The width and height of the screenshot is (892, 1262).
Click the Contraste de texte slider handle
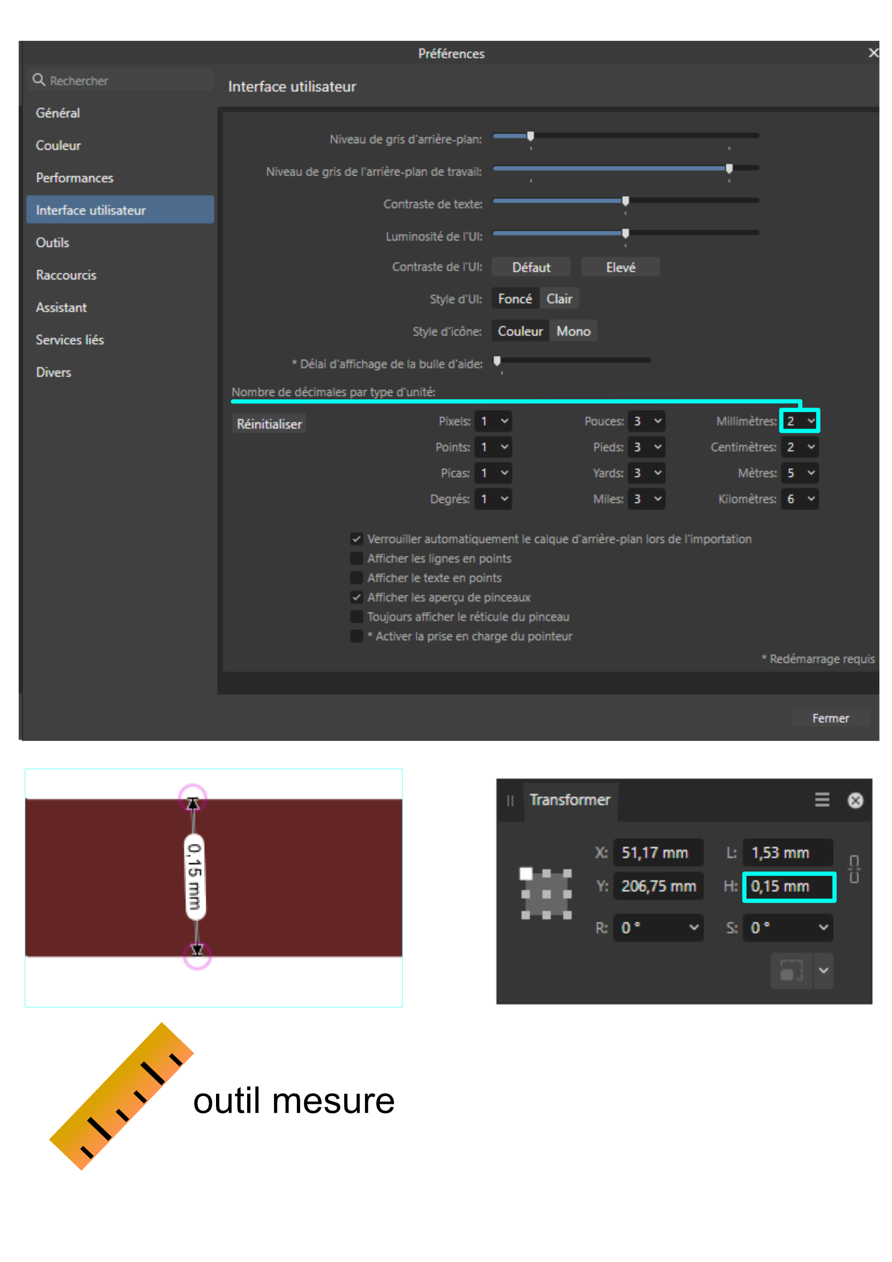click(x=625, y=201)
